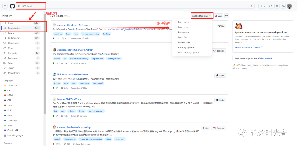The width and height of the screenshot is (297, 146).
Task: Click the shadowsocks topic tag
Action: pyautogui.click(x=69, y=139)
